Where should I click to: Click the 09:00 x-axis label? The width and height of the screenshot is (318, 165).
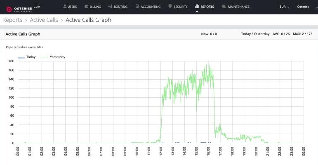[125, 151]
